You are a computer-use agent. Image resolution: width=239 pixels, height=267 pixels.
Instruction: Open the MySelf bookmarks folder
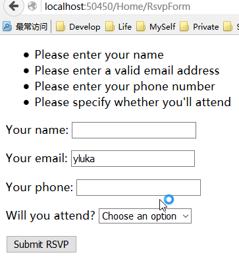pos(156,27)
